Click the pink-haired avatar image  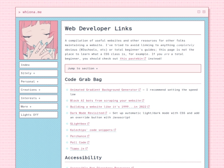point(39,40)
